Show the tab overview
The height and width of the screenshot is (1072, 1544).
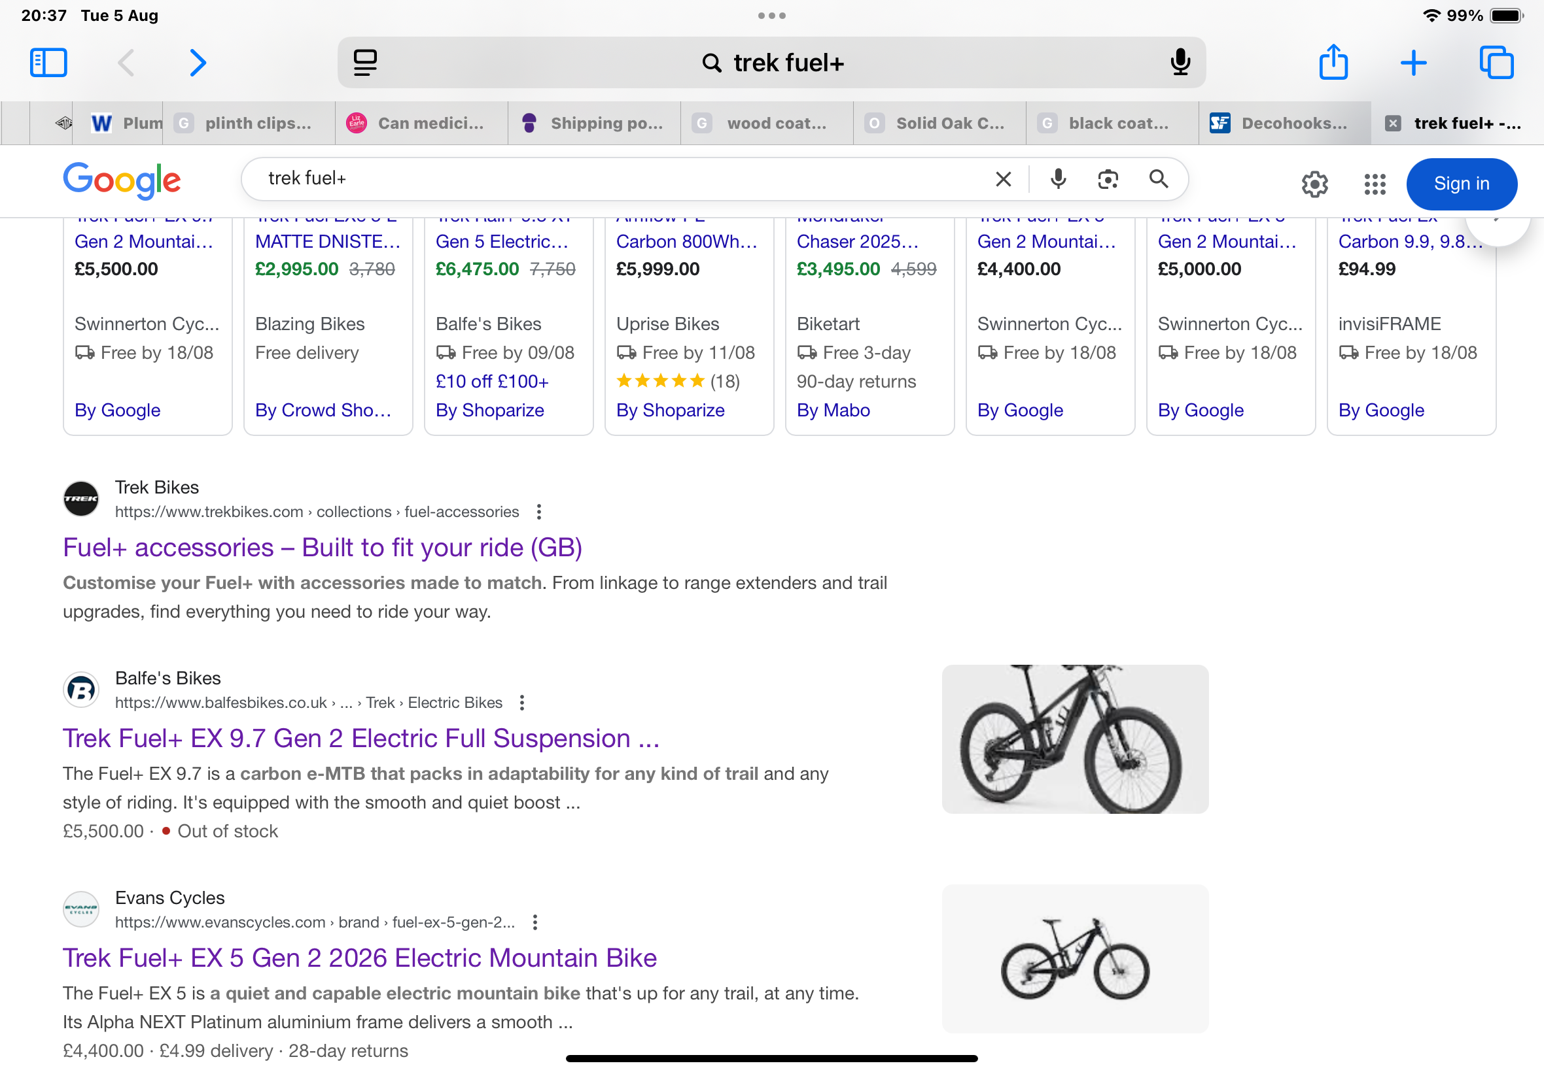pyautogui.click(x=1497, y=63)
